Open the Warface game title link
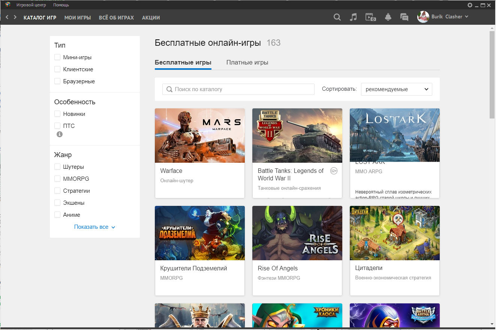This screenshot has height=330, width=496. tap(171, 171)
